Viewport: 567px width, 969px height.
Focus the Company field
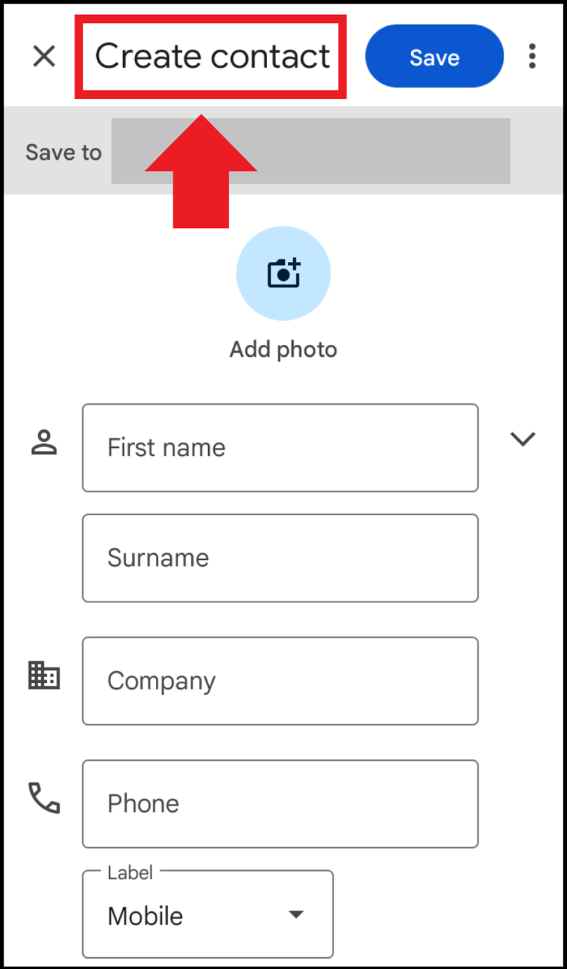(280, 681)
